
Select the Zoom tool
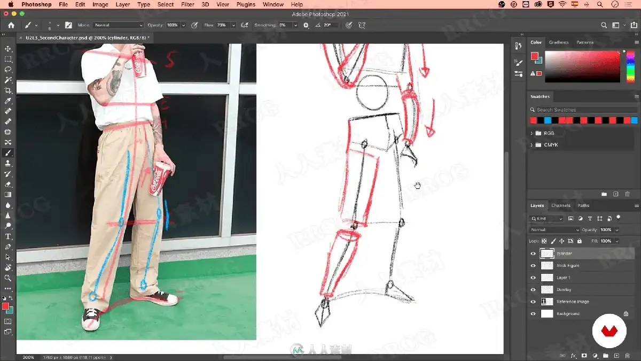coord(8,278)
